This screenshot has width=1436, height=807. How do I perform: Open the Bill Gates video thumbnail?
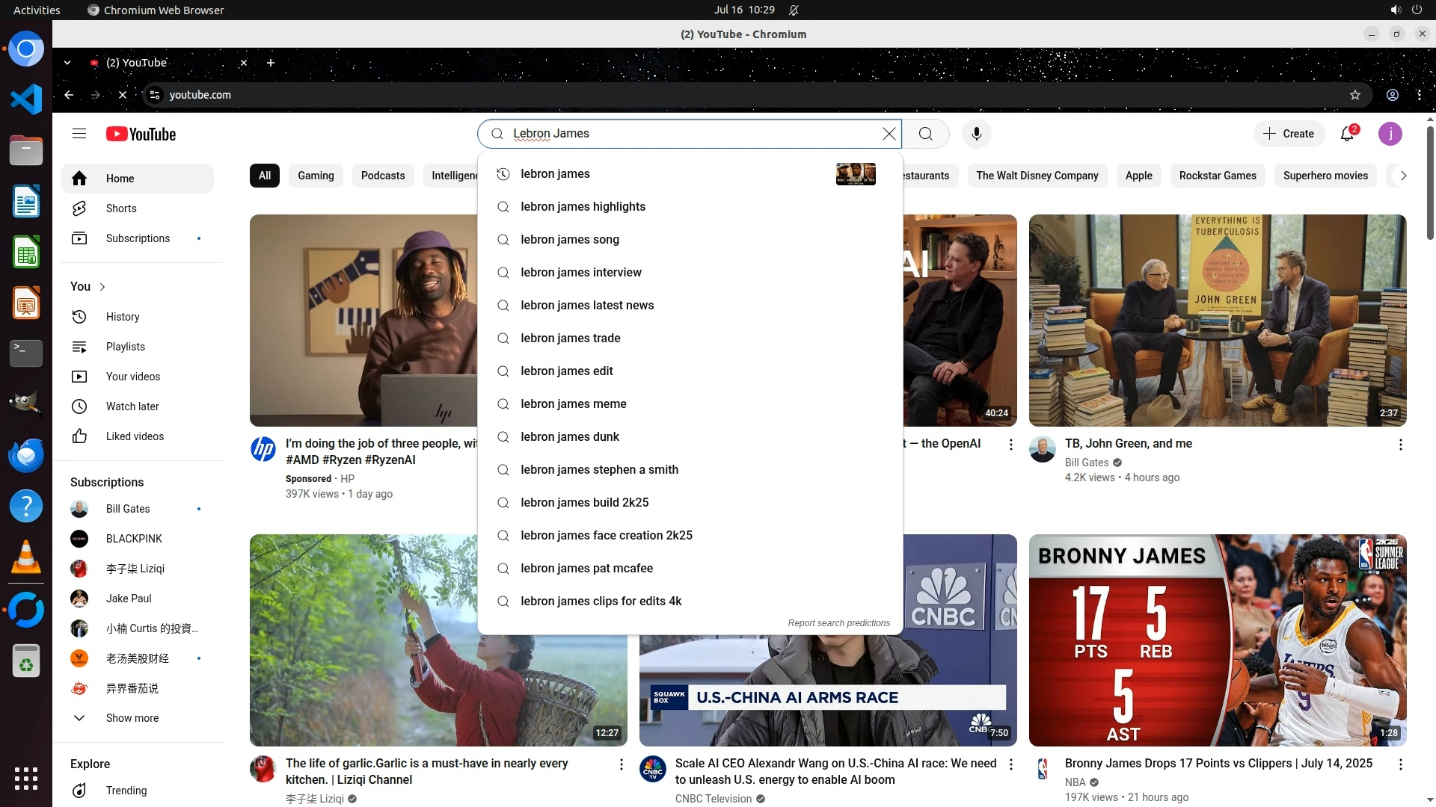(x=1217, y=321)
